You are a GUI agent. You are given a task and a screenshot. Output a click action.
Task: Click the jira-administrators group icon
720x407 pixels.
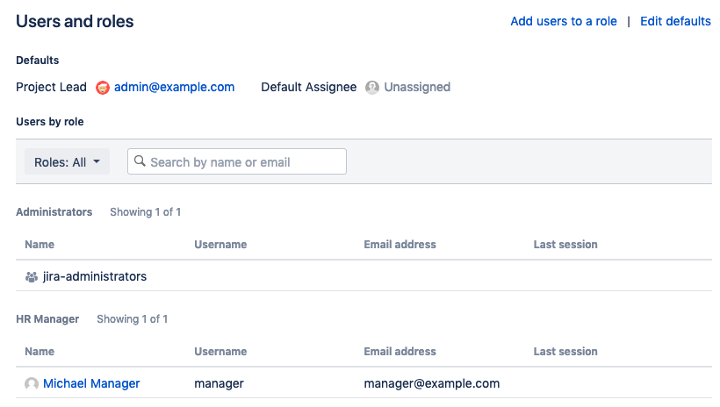32,276
